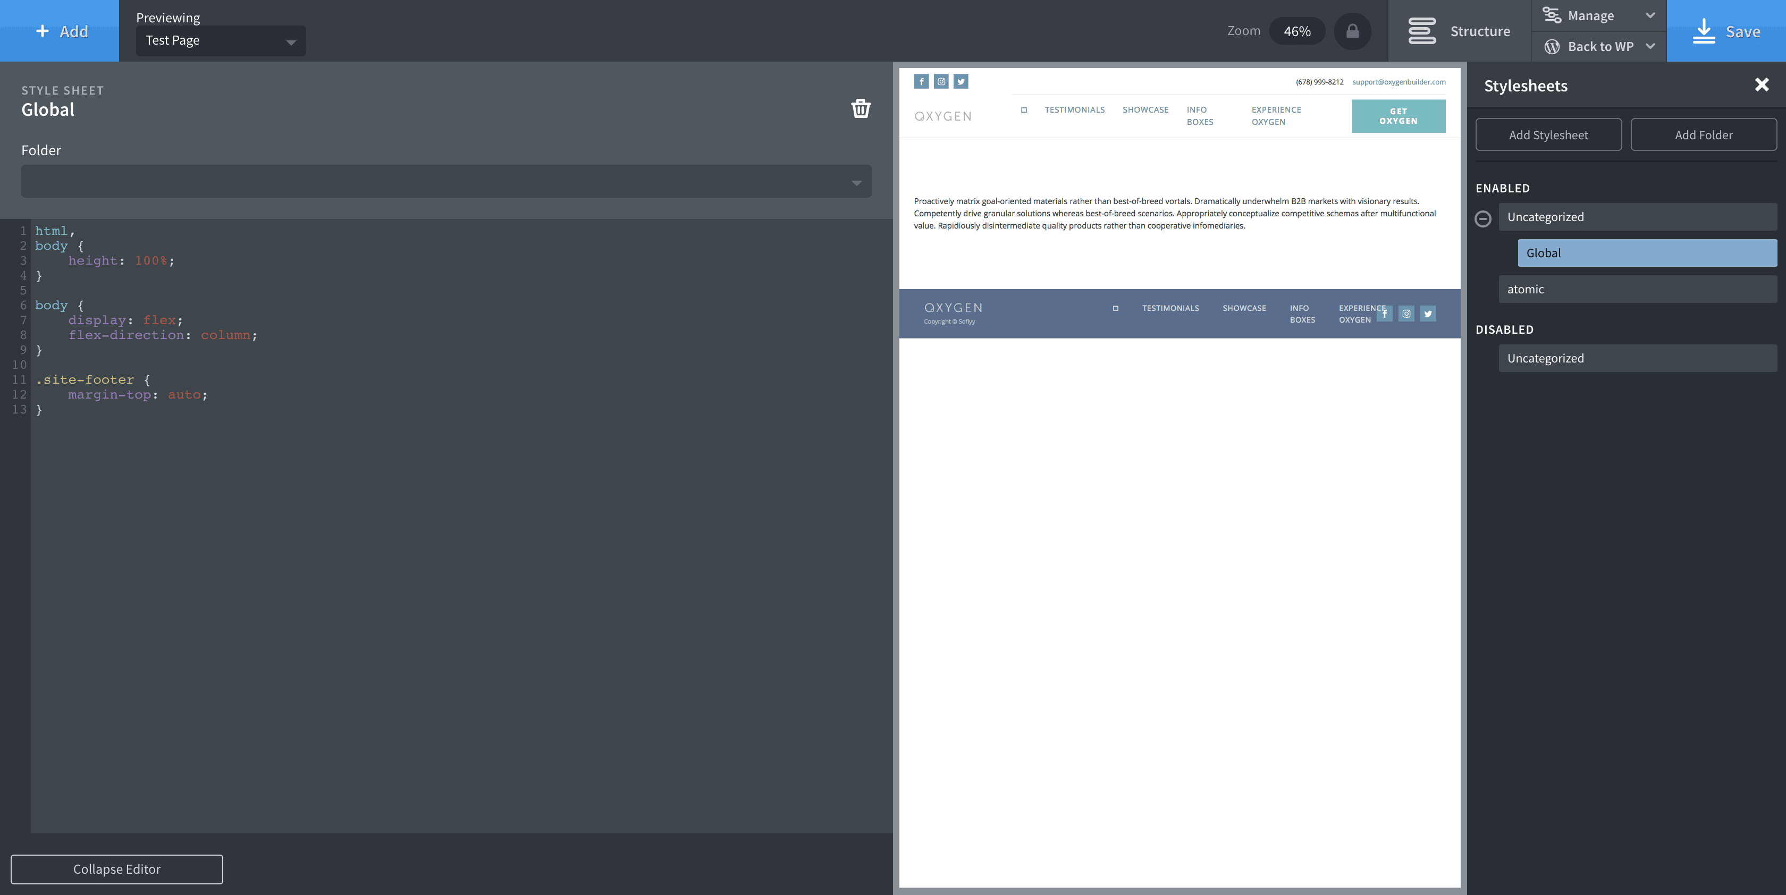Image resolution: width=1786 pixels, height=895 pixels.
Task: Click the header Twitter icon
Action: [x=961, y=82]
